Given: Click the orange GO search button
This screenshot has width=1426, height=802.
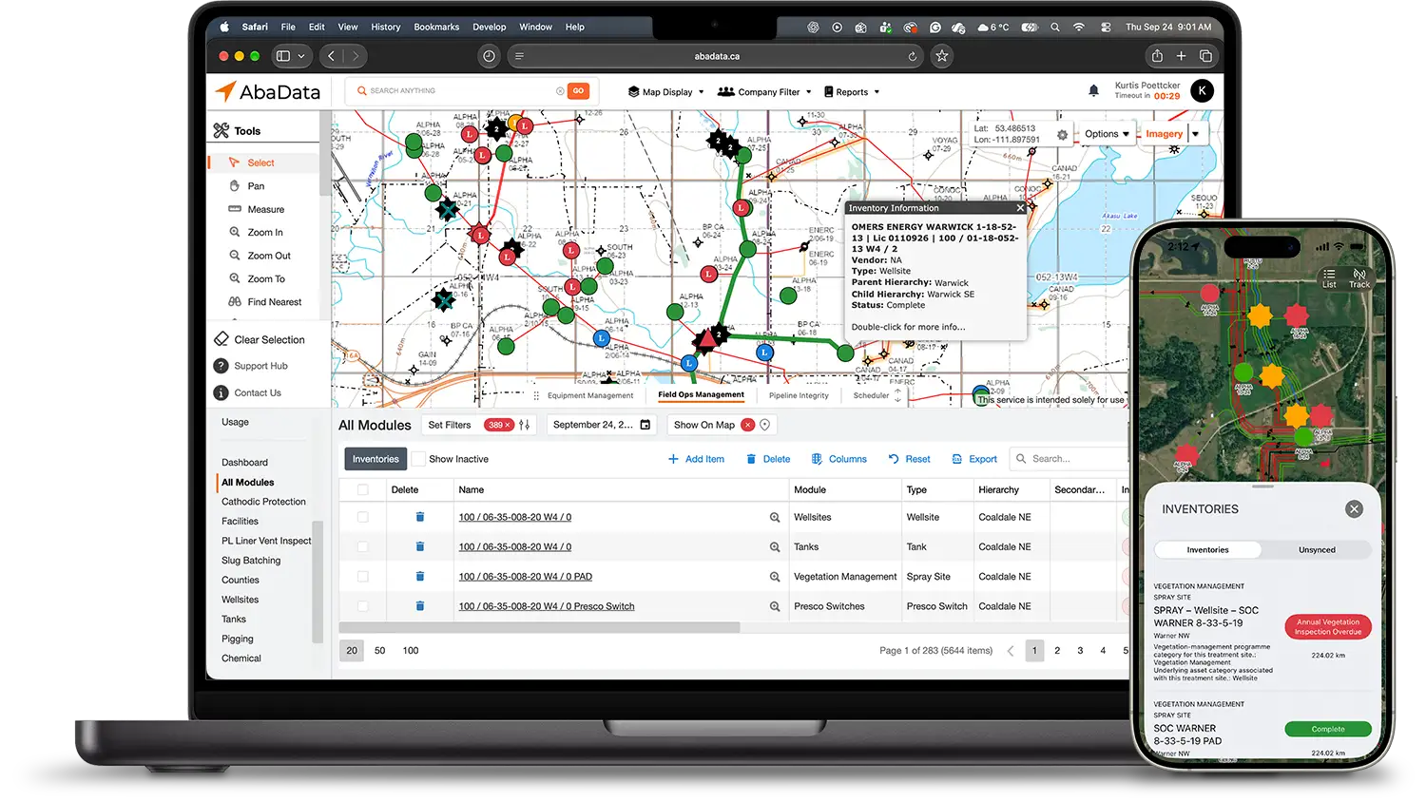Looking at the screenshot, I should pyautogui.click(x=578, y=91).
